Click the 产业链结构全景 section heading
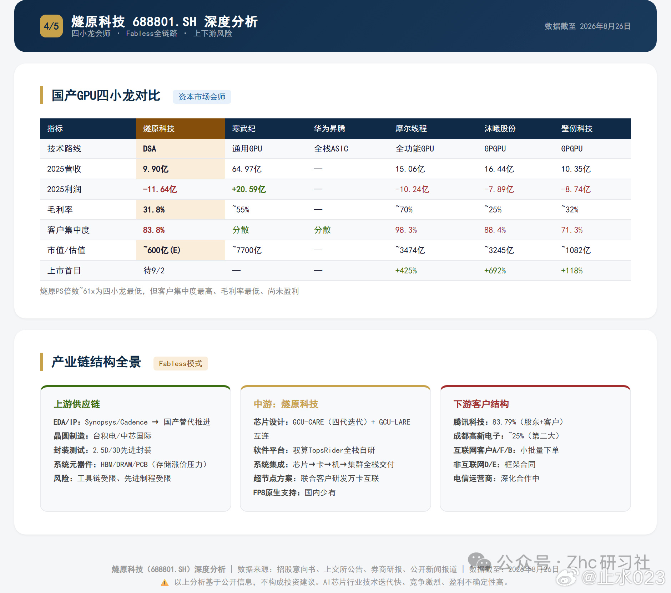Viewport: 671px width, 593px height. (96, 362)
